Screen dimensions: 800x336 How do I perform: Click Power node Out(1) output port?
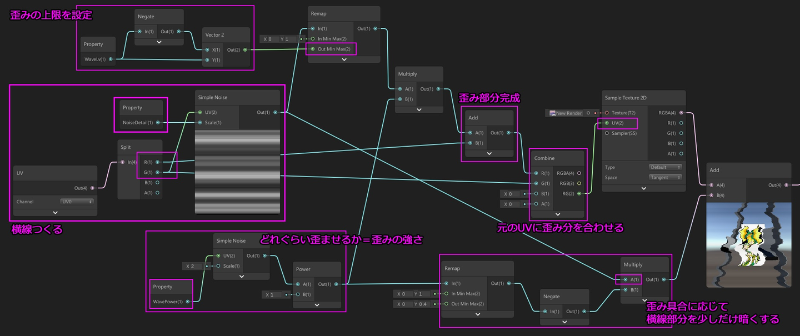pyautogui.click(x=337, y=284)
